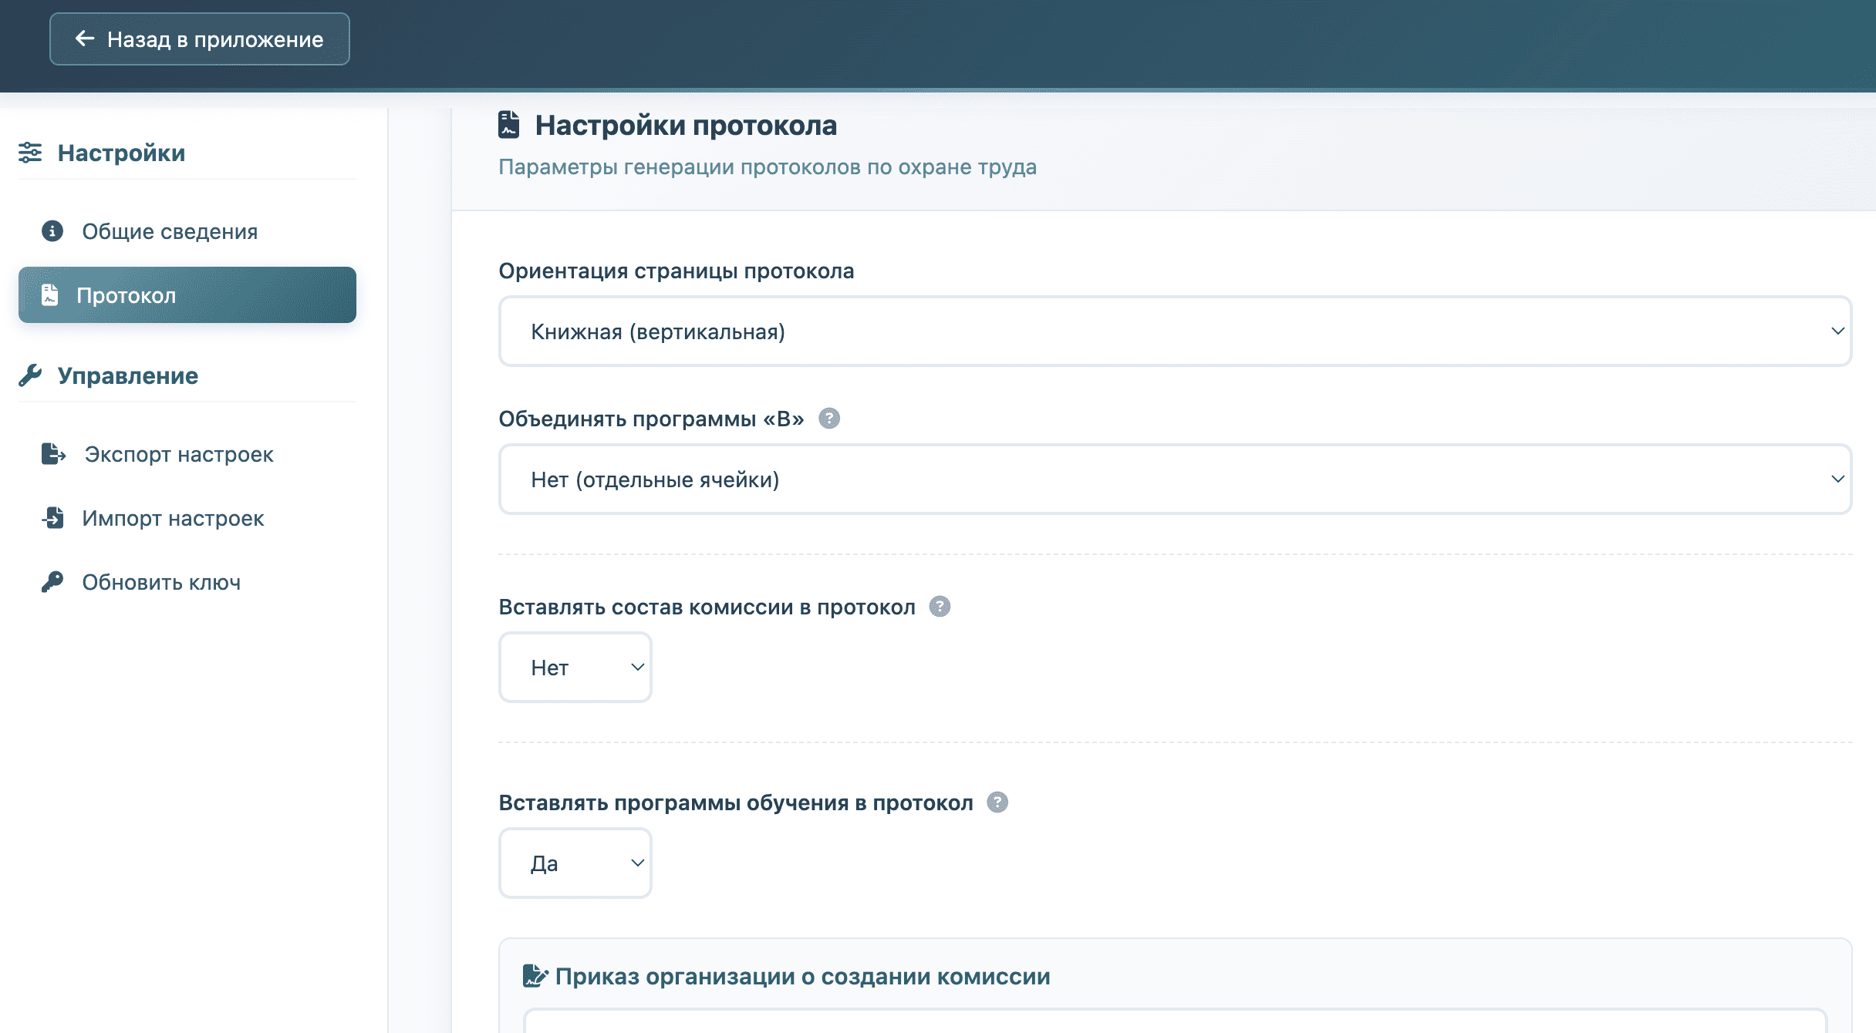Click the import file icon
Viewport: 1876px width, 1033px height.
53,518
